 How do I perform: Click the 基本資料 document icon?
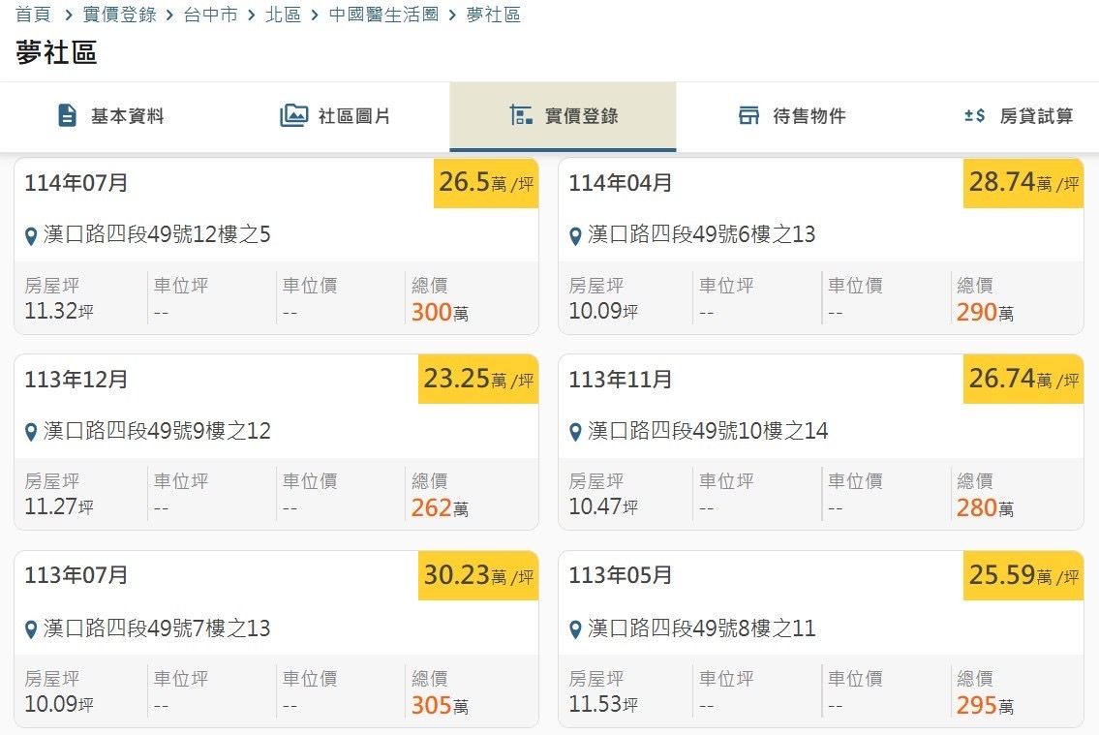[67, 116]
